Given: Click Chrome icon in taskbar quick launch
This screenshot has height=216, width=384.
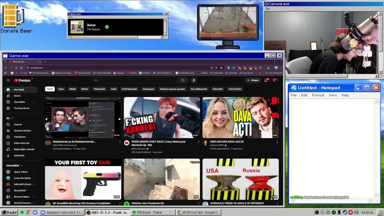Looking at the screenshot, I should 28,212.
